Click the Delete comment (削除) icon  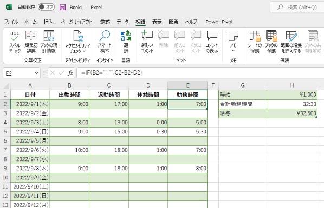(x=164, y=39)
